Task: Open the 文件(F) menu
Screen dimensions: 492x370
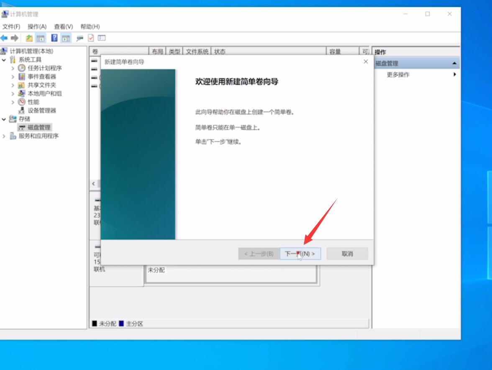Action: pyautogui.click(x=11, y=26)
